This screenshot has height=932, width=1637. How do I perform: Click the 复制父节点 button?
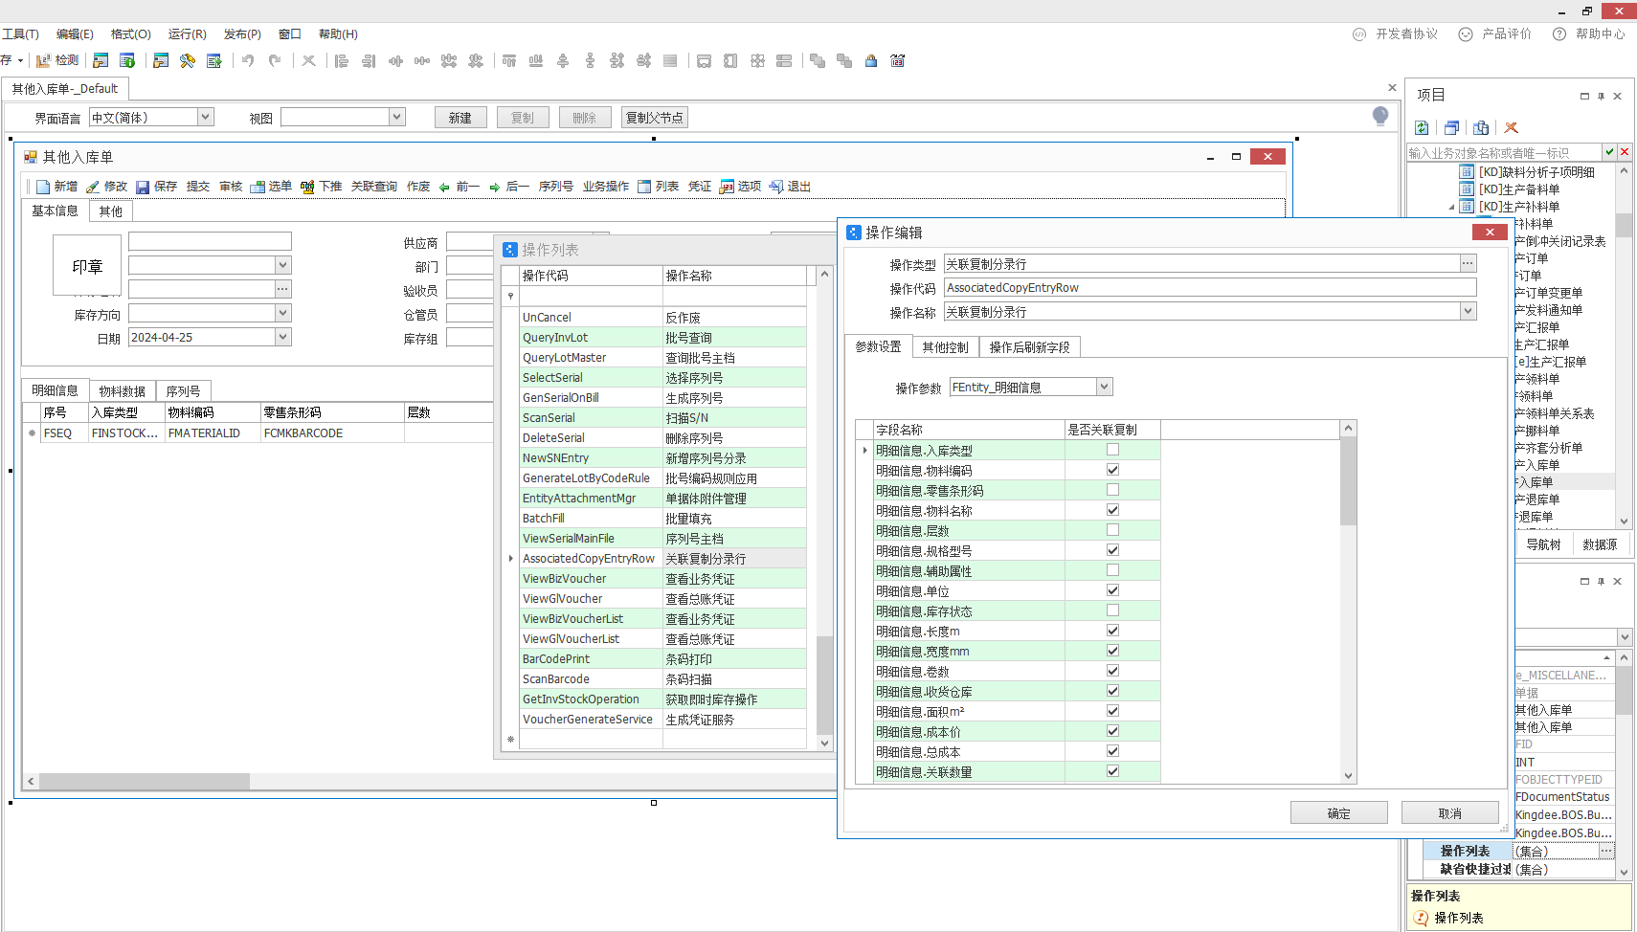pyautogui.click(x=654, y=118)
